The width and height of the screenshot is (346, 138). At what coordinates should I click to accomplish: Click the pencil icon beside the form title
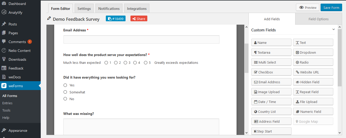[x=49, y=18]
